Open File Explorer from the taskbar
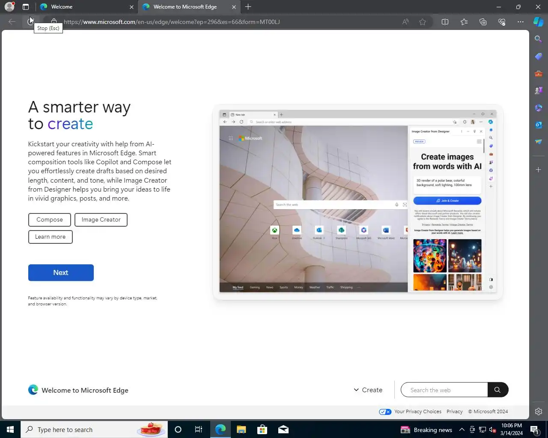 click(x=241, y=429)
